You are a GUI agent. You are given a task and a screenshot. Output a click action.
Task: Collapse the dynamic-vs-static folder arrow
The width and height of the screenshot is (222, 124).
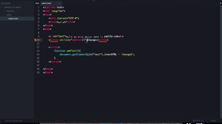tap(2, 7)
